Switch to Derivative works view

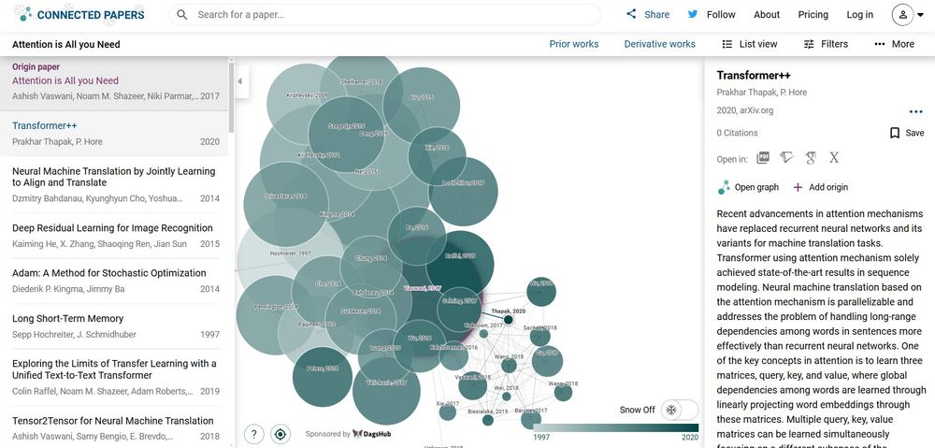(659, 44)
